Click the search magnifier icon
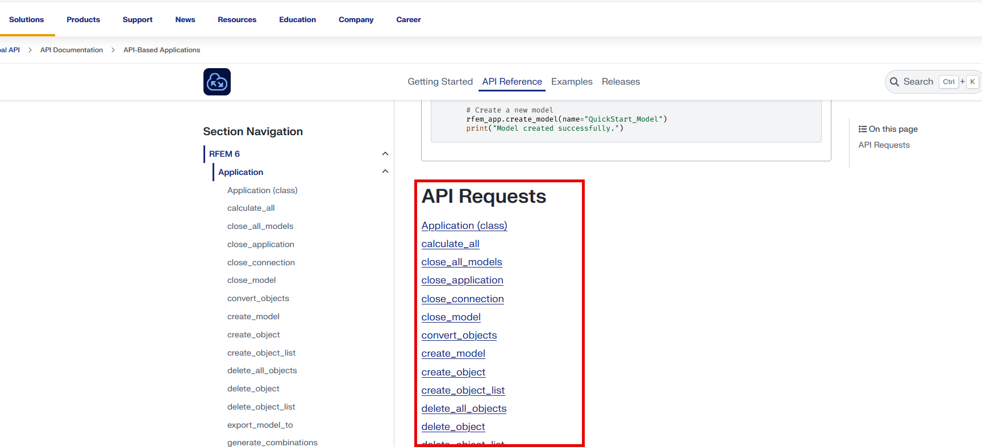This screenshot has width=982, height=447. pos(894,82)
